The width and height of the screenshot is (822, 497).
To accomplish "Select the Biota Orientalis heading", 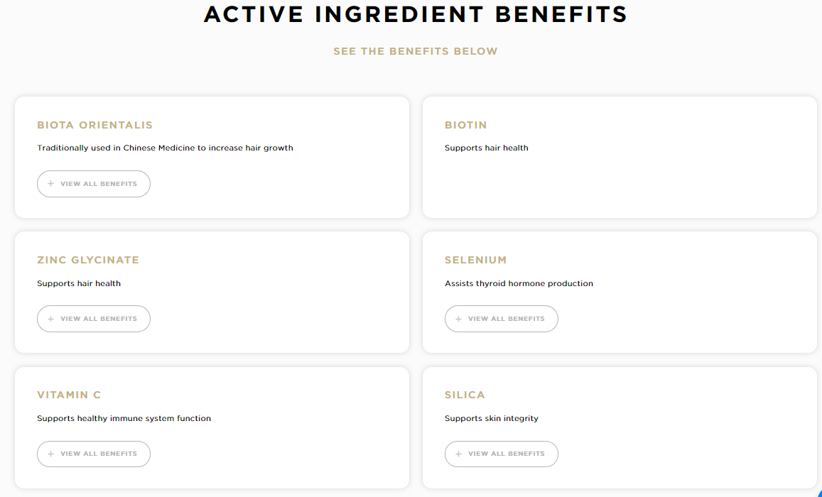I will (x=94, y=125).
